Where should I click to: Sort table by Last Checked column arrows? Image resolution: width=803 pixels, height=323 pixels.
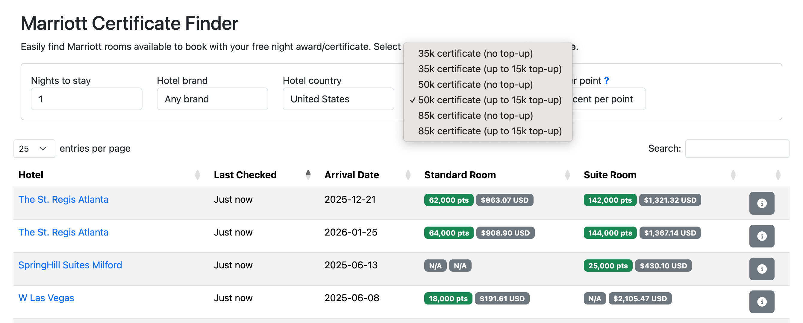pyautogui.click(x=308, y=175)
